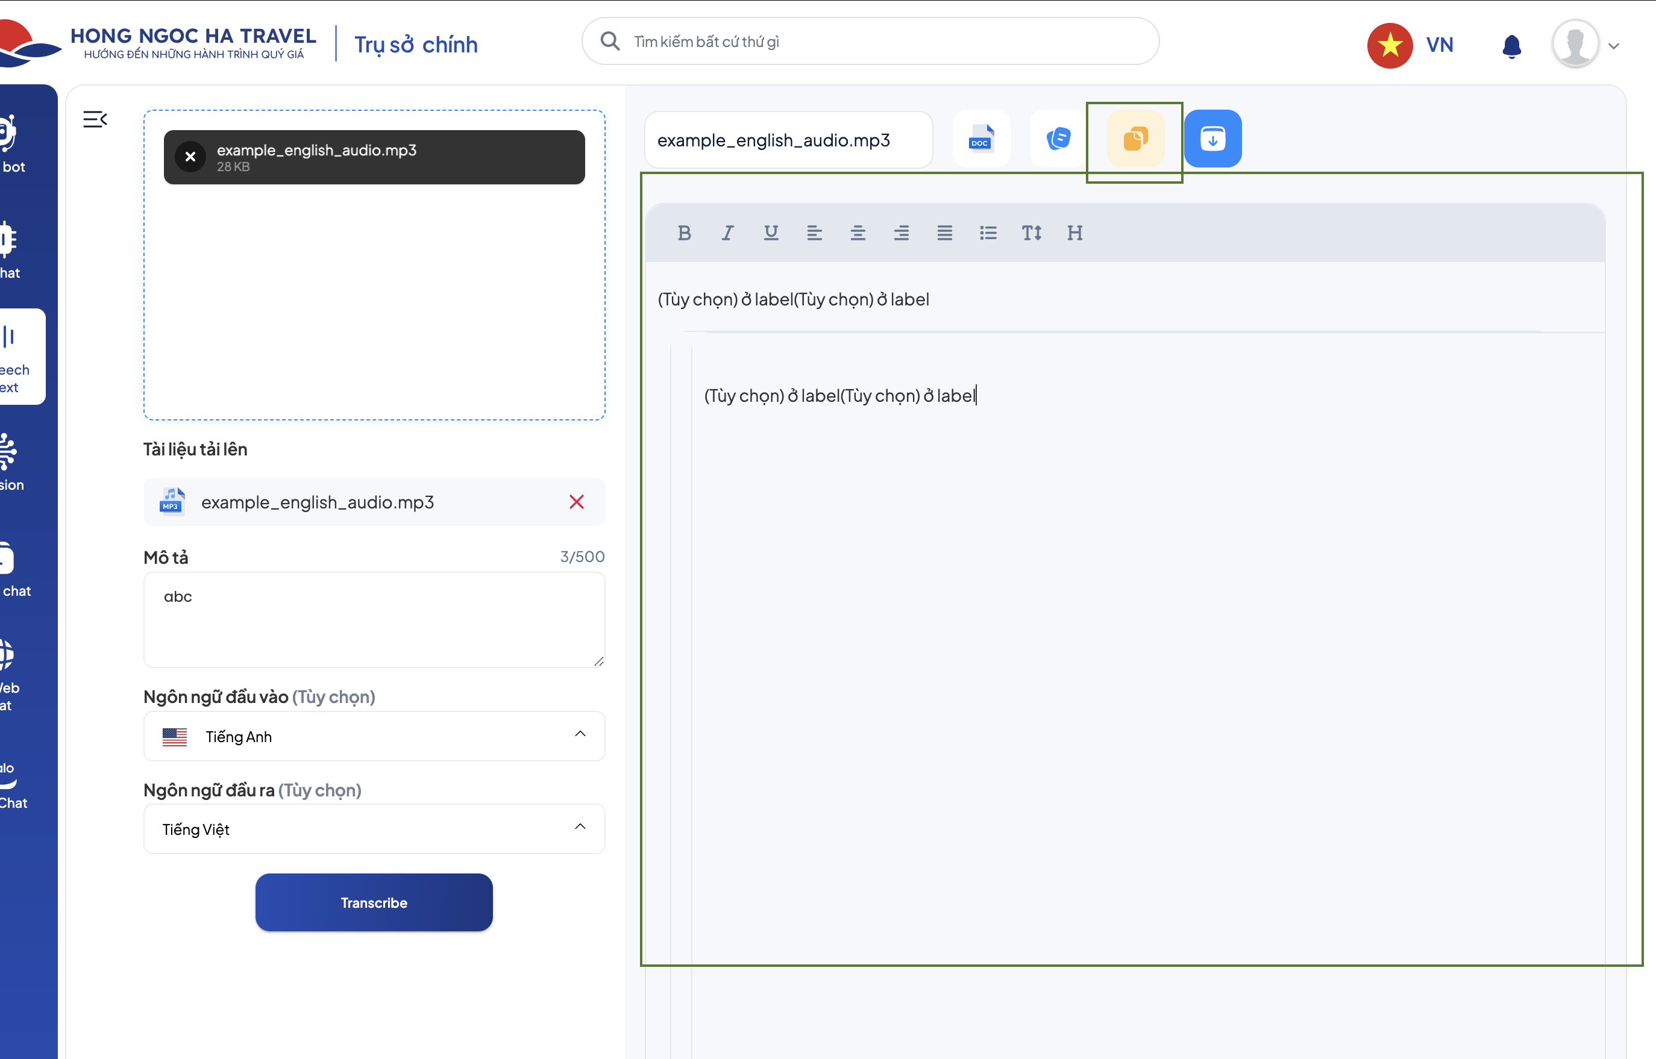The image size is (1656, 1059).
Task: Click the blue download icon button
Action: coord(1212,138)
